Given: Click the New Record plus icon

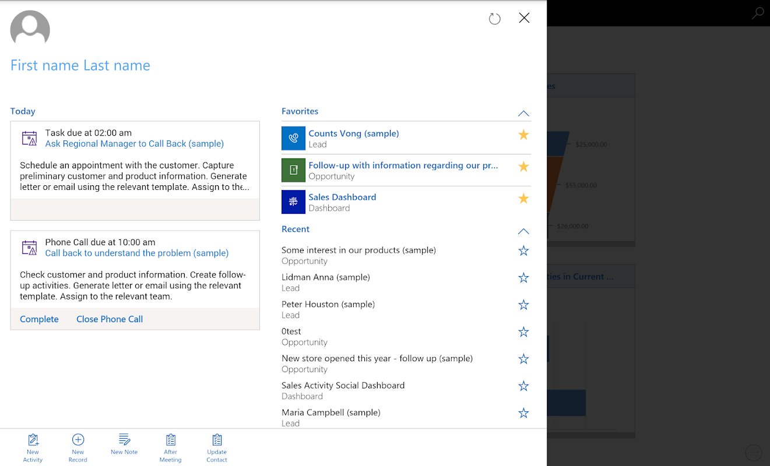Looking at the screenshot, I should coord(78,440).
